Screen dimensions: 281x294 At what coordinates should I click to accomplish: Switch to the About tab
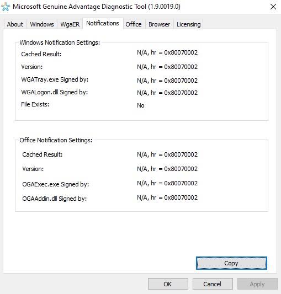[15, 24]
